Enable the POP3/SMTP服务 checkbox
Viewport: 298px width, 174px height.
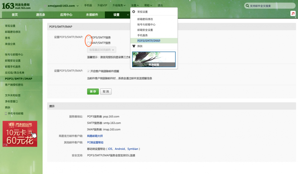coord(88,38)
